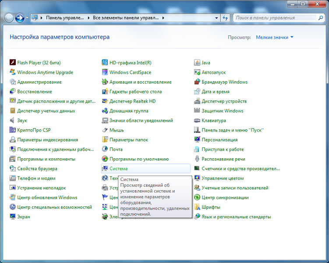The image size is (329, 263).
Task: Open Параметры индексирования link
Action: 48,140
